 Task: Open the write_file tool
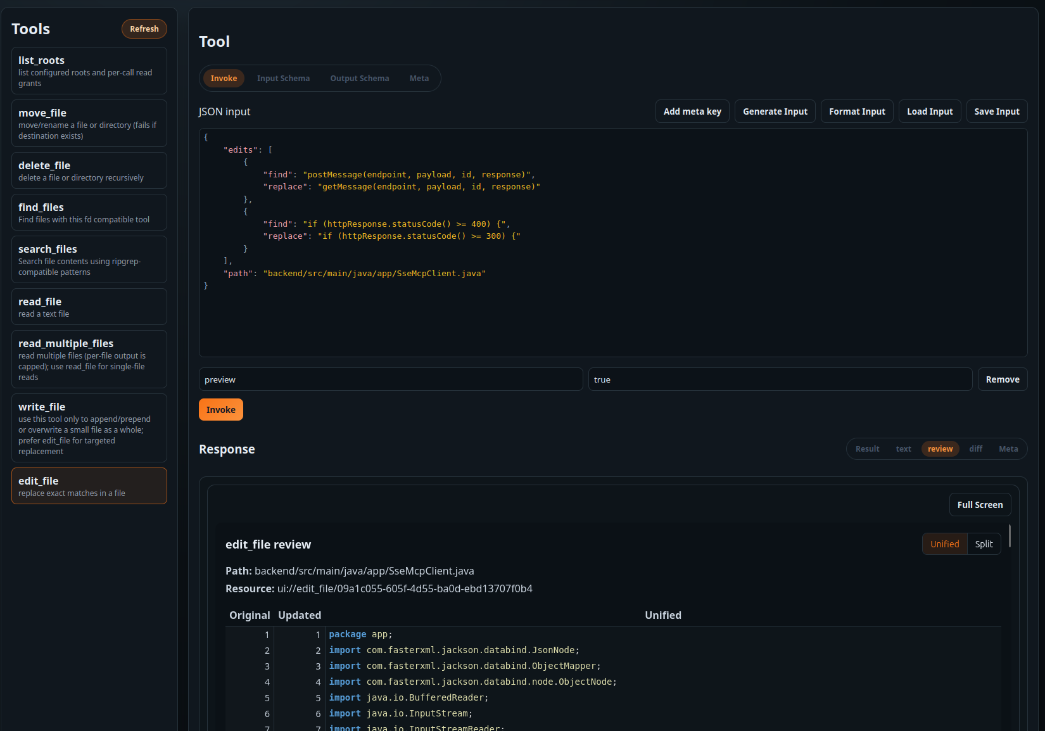pyautogui.click(x=89, y=428)
